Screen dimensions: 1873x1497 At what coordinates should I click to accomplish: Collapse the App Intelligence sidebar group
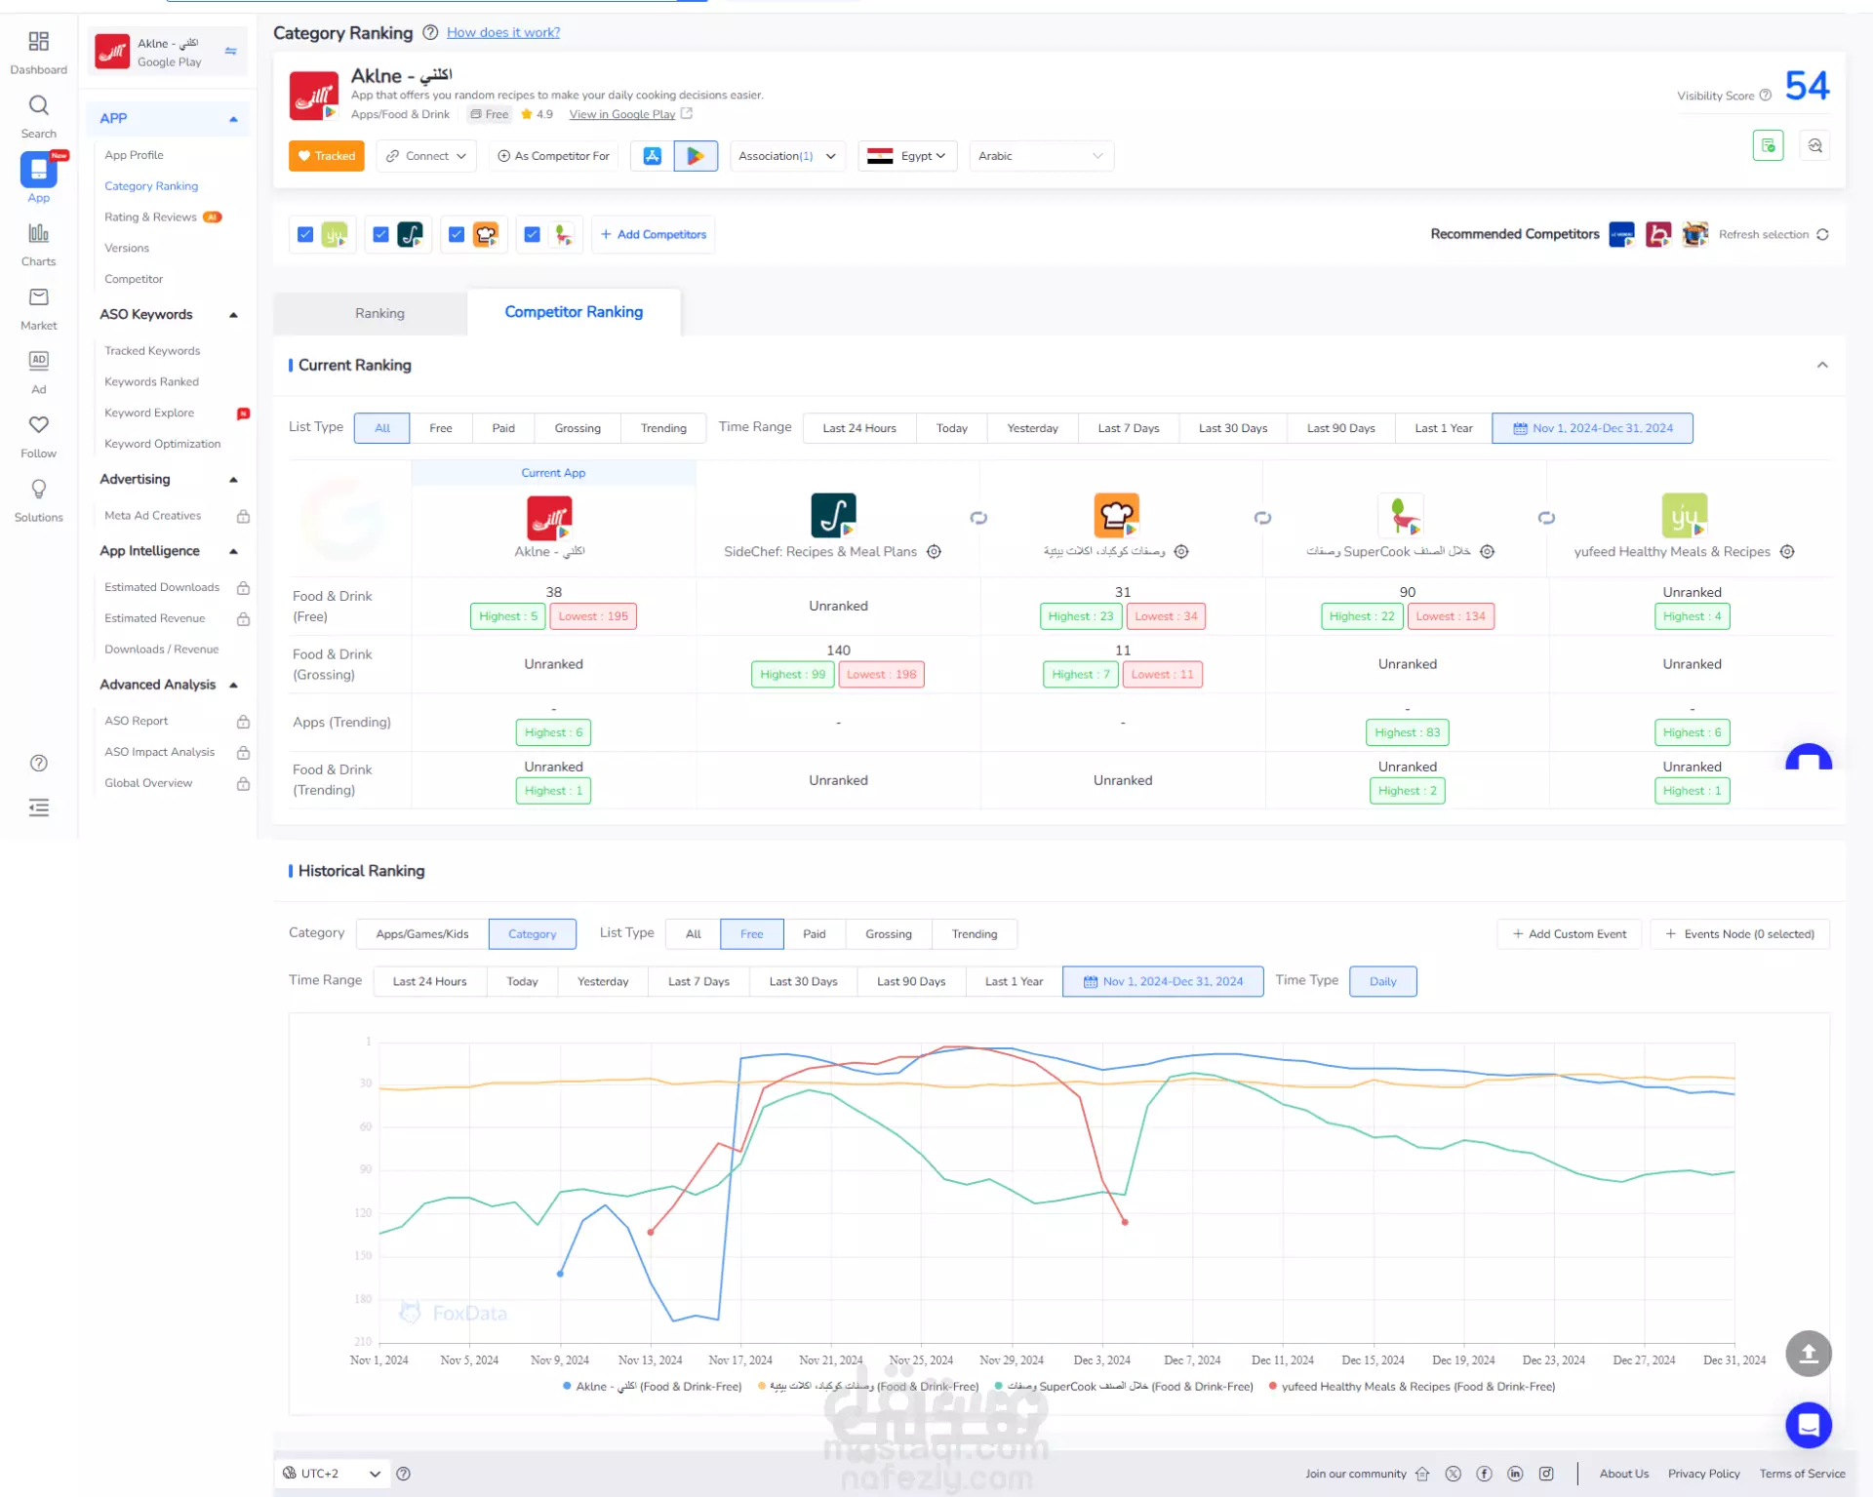233,551
